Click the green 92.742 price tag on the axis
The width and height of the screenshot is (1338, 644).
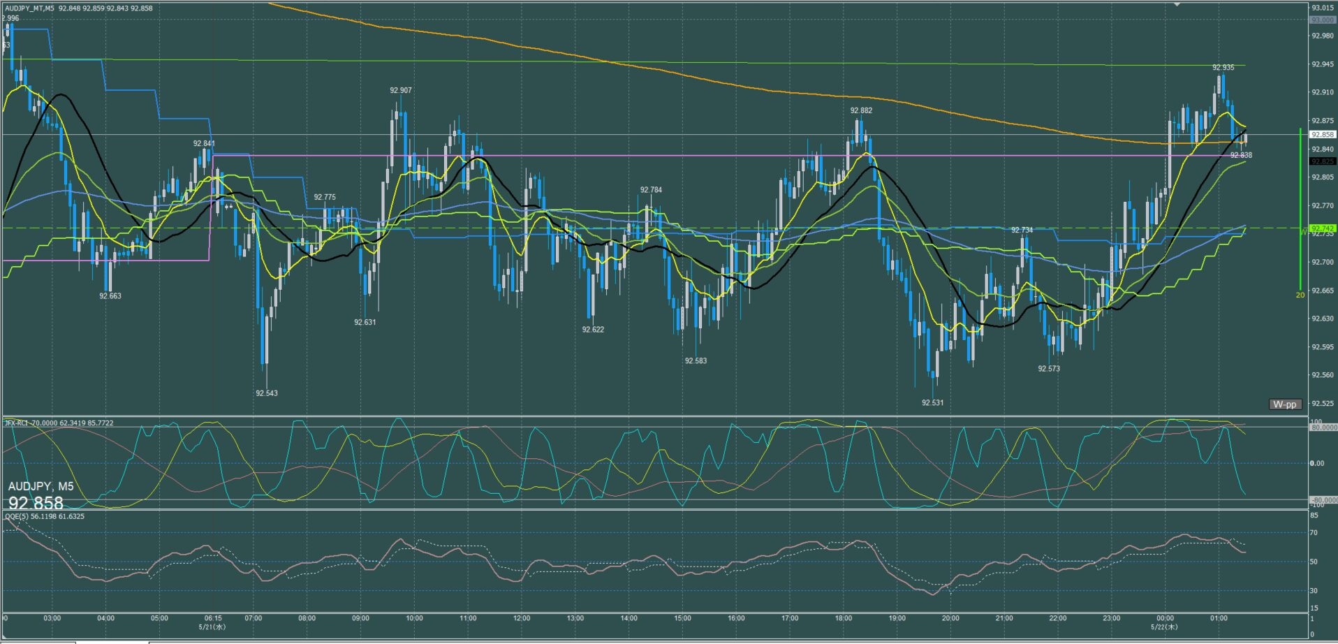click(x=1323, y=228)
